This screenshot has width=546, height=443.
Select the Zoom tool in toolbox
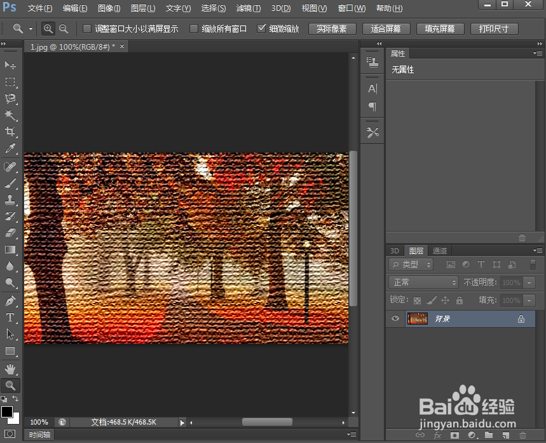point(10,386)
